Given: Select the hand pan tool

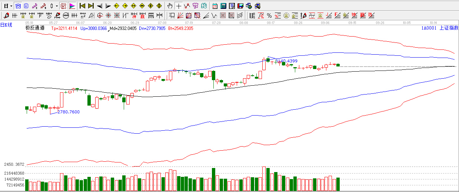Looking at the screenshot, I should [170, 6].
